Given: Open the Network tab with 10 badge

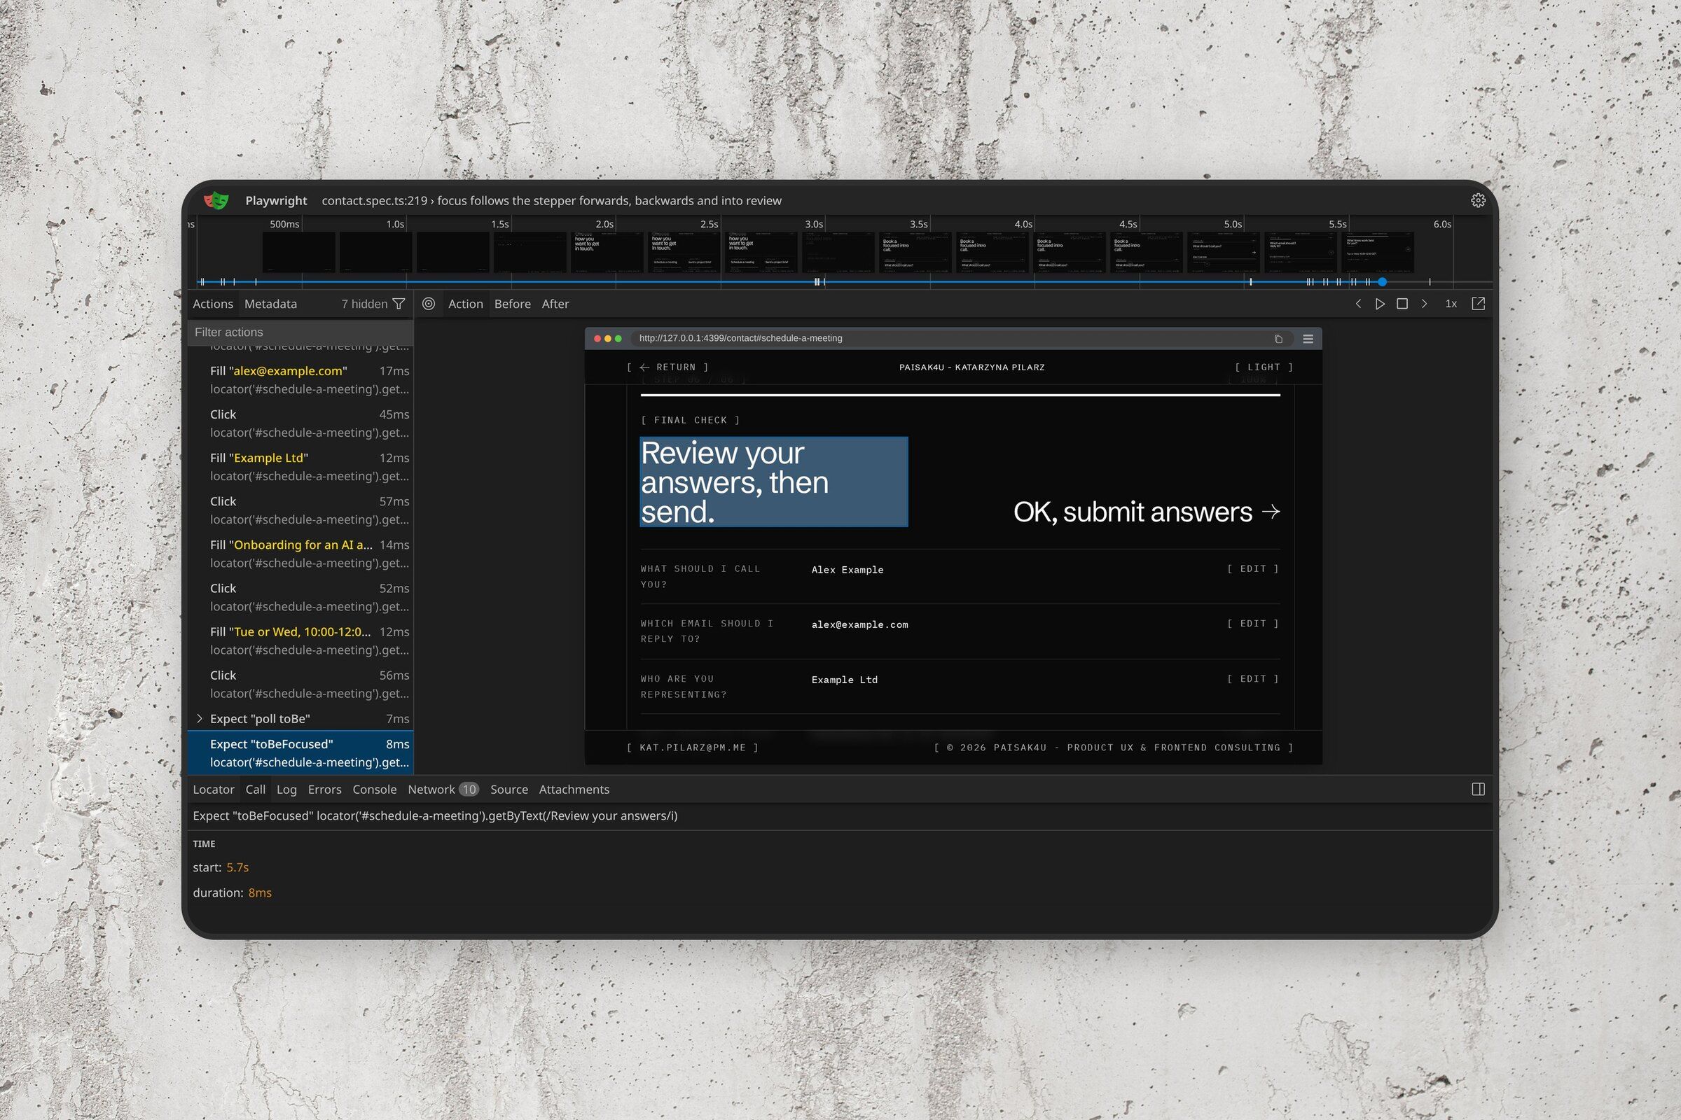Looking at the screenshot, I should [x=443, y=790].
